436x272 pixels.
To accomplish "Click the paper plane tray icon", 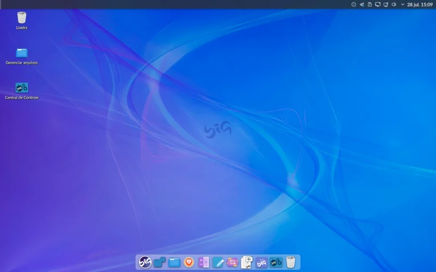I will [362, 4].
